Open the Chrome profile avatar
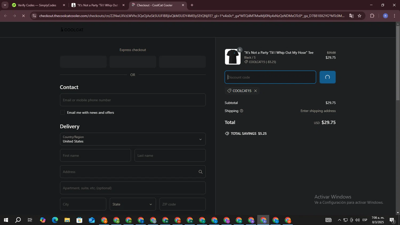 385,16
